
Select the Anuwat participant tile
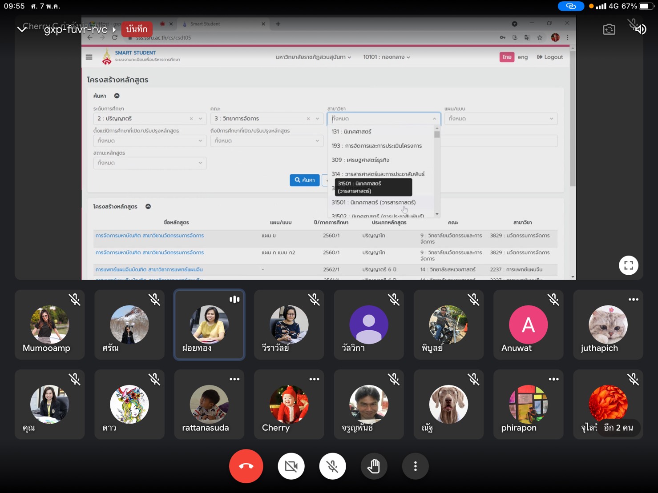528,325
